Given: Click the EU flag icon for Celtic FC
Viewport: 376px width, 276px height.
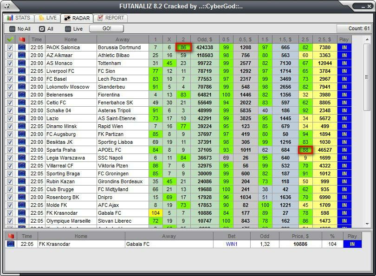Looking at the screenshot, I should (22, 103).
